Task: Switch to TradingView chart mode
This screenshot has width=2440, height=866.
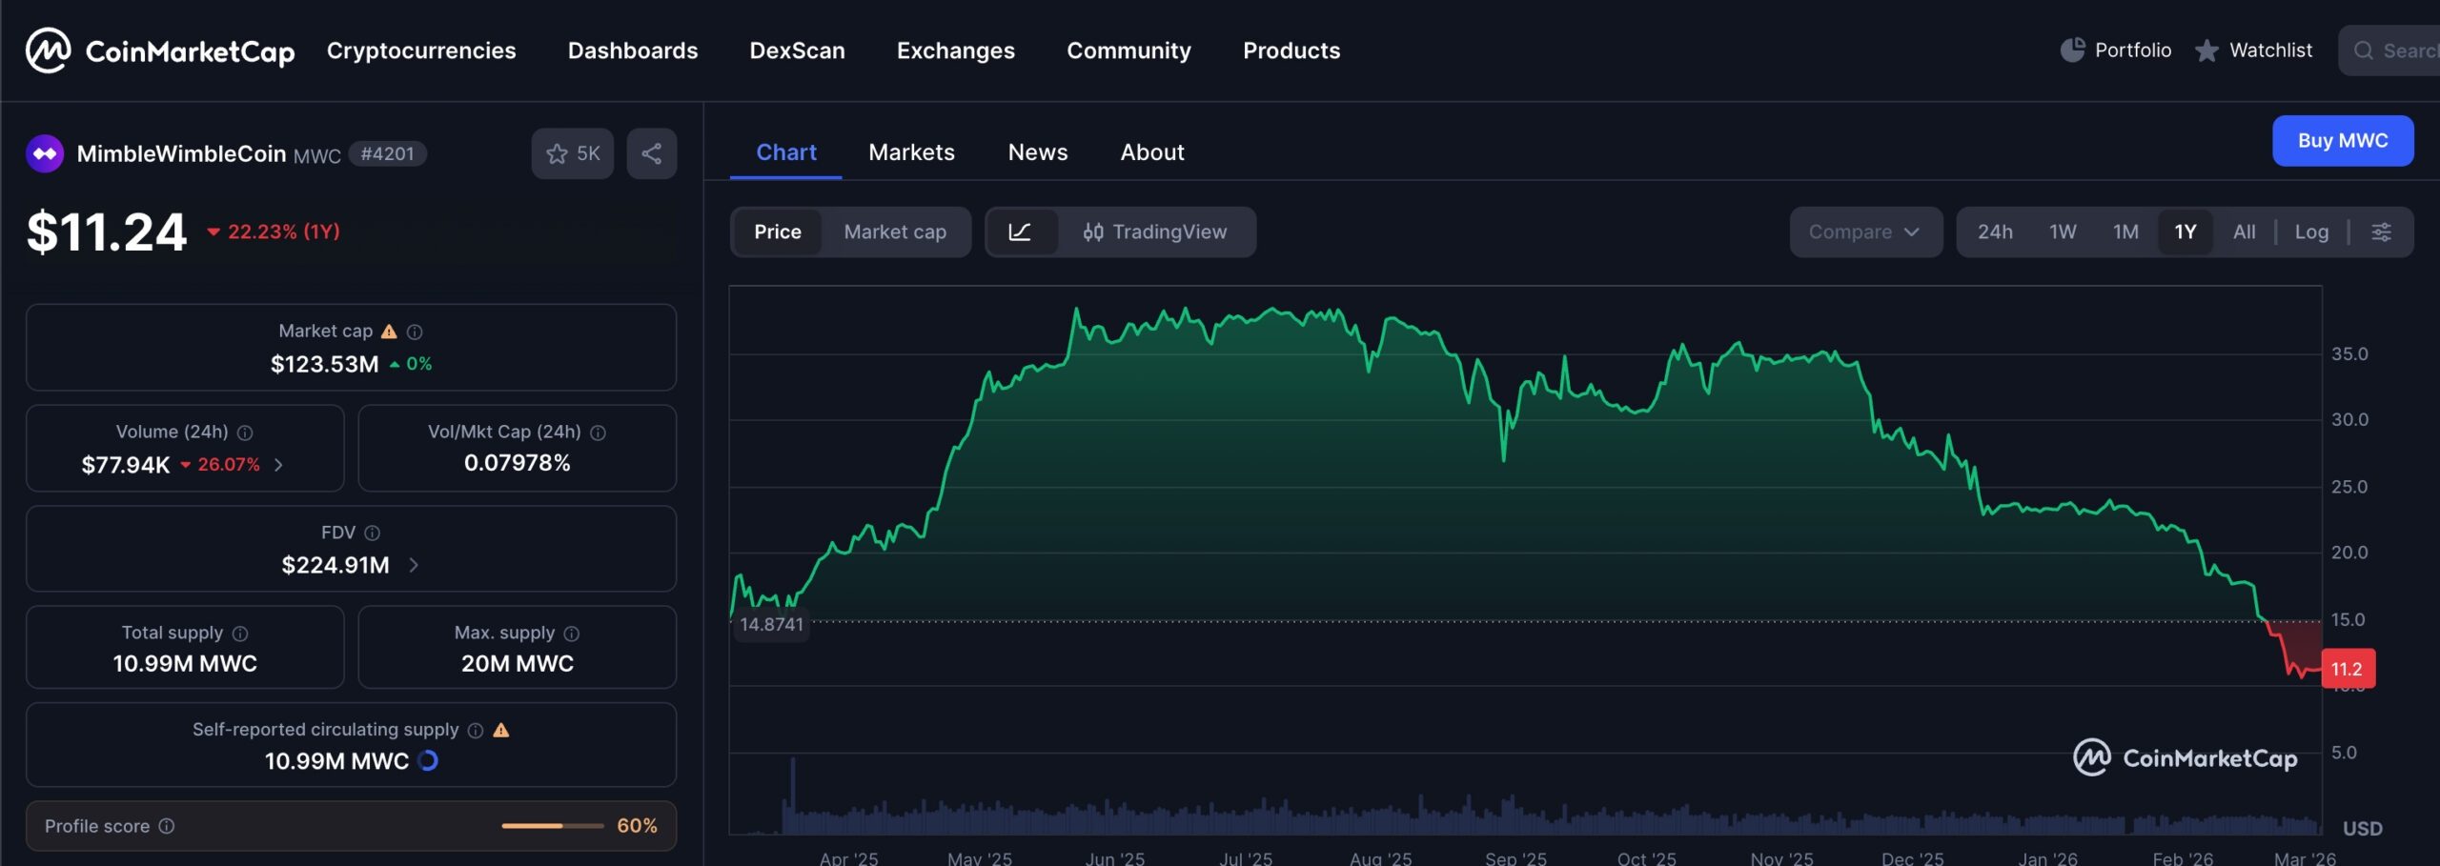Action: click(1155, 232)
